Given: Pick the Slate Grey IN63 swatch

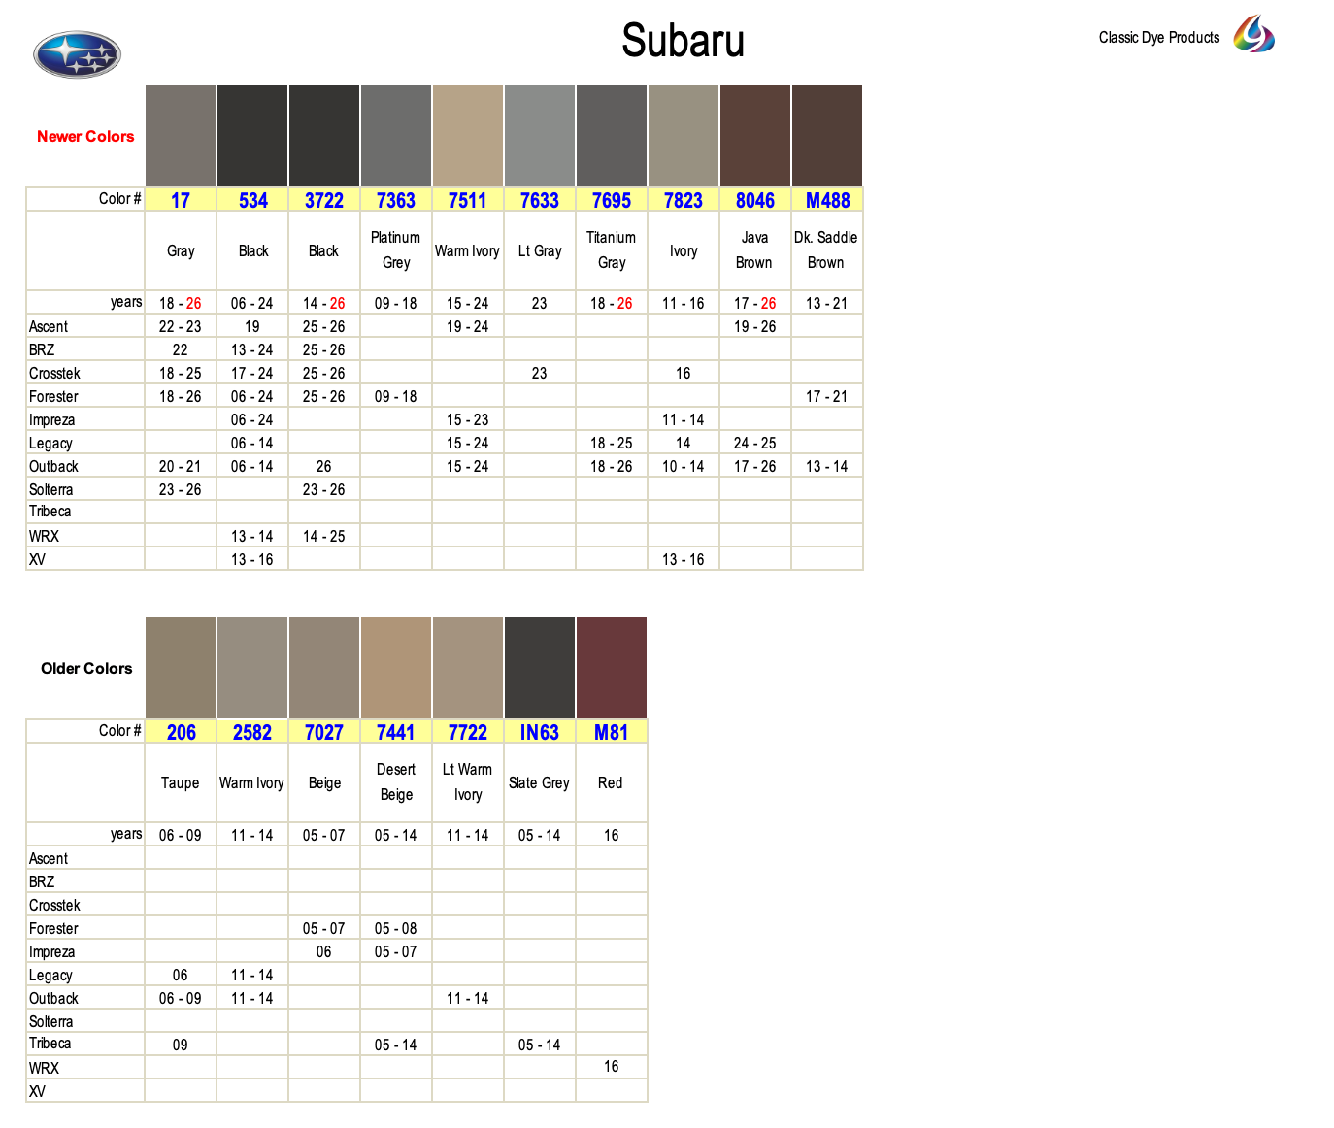Looking at the screenshot, I should pyautogui.click(x=540, y=668).
